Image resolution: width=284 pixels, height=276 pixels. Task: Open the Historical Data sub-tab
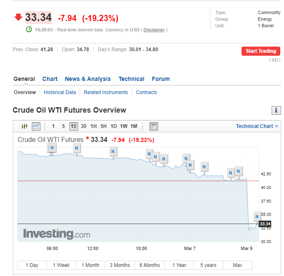pyautogui.click(x=60, y=92)
